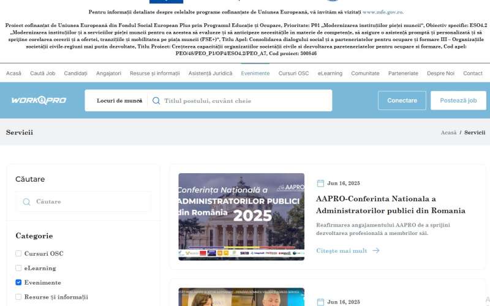490x306 pixels.
Task: Click the Categorie heading
Action: pyautogui.click(x=34, y=236)
